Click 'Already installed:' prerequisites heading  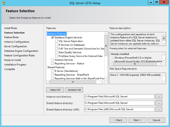click(120, 54)
